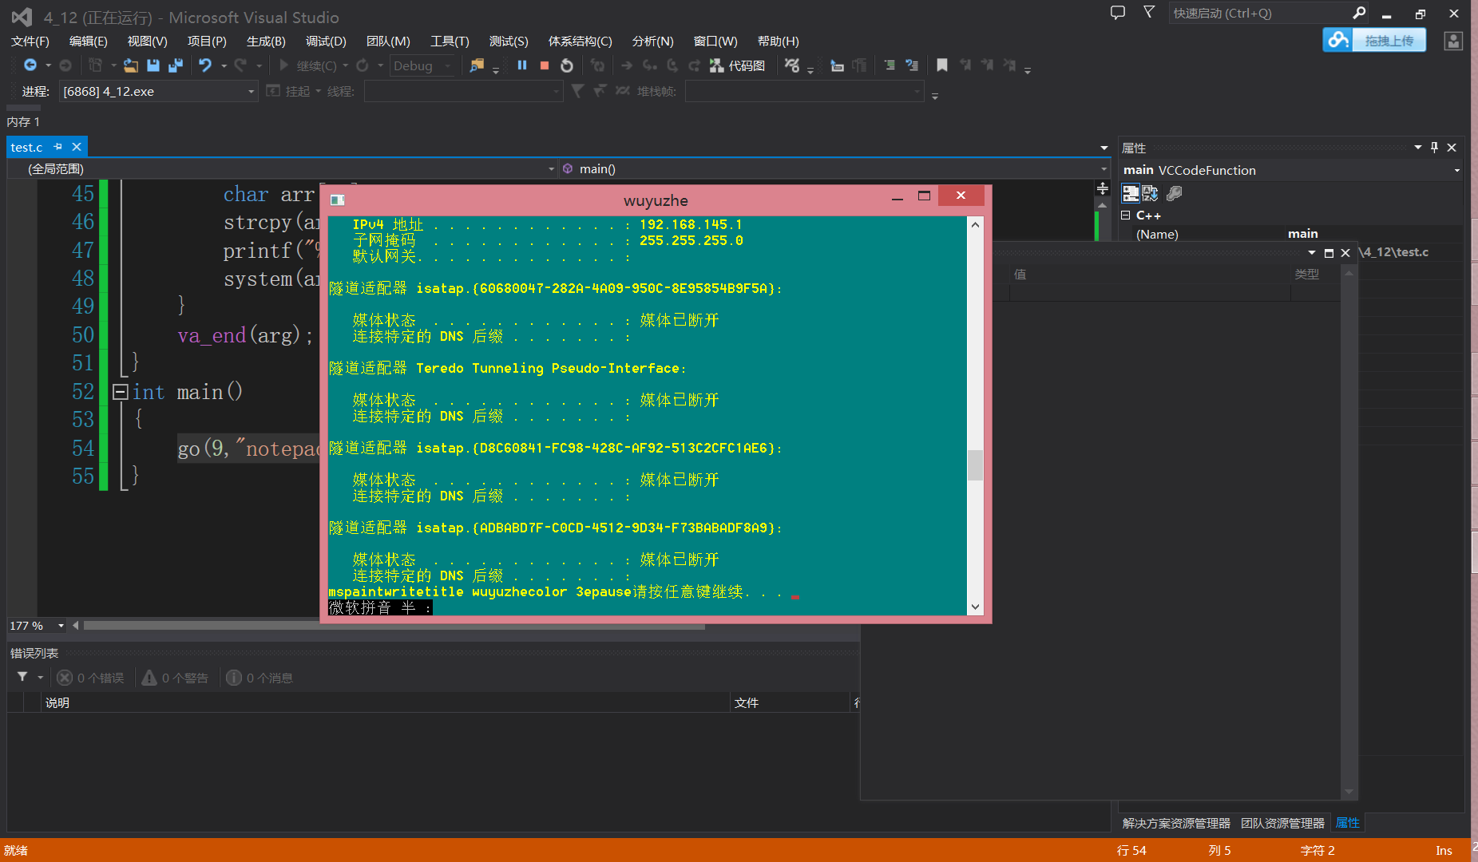The width and height of the screenshot is (1478, 862).
Task: Save the current file with disk icon
Action: point(153,65)
